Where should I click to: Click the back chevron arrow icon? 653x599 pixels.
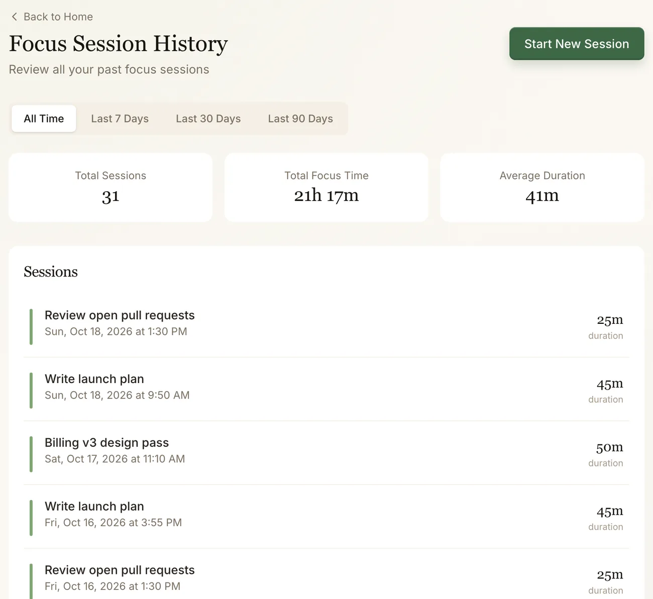[14, 17]
